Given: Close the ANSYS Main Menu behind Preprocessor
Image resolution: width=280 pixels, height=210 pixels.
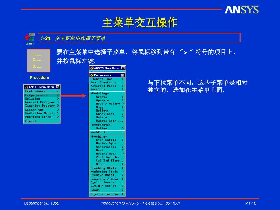Looking at the screenshot, I should coord(123,68).
